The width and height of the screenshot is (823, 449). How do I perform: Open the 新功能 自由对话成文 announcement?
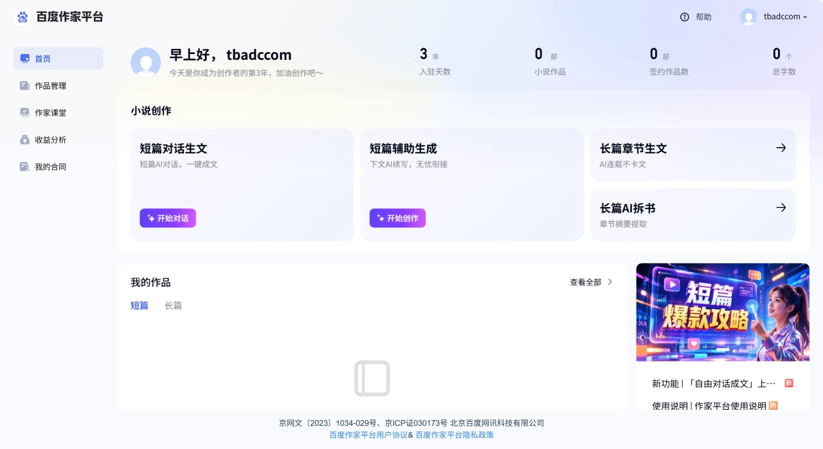pyautogui.click(x=714, y=383)
